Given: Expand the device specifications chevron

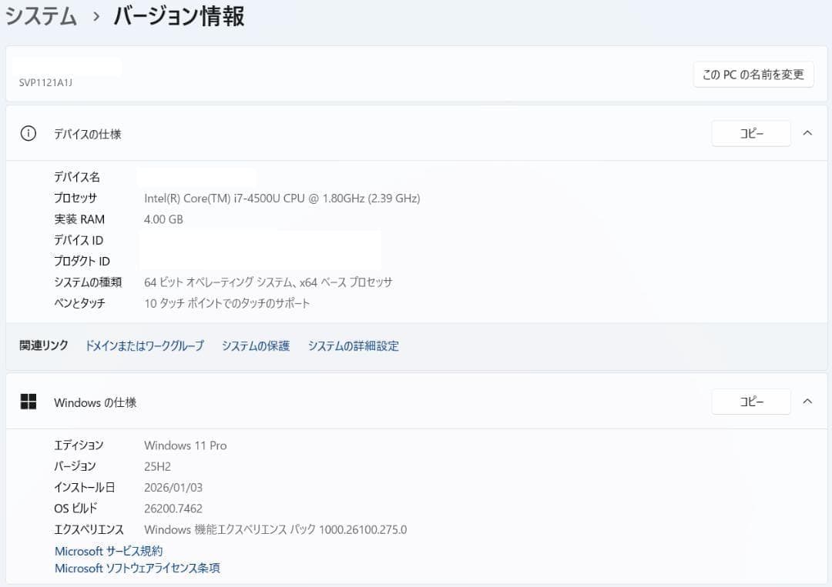Looking at the screenshot, I should click(x=807, y=132).
